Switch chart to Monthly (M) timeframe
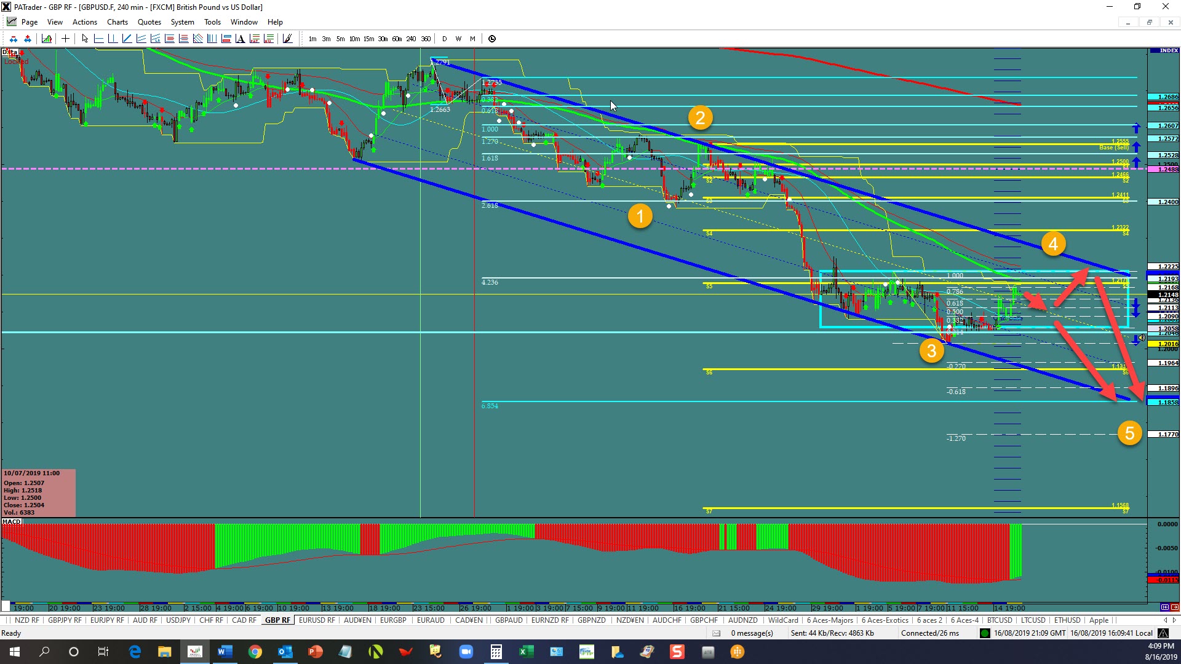1181x664 pixels. (472, 39)
